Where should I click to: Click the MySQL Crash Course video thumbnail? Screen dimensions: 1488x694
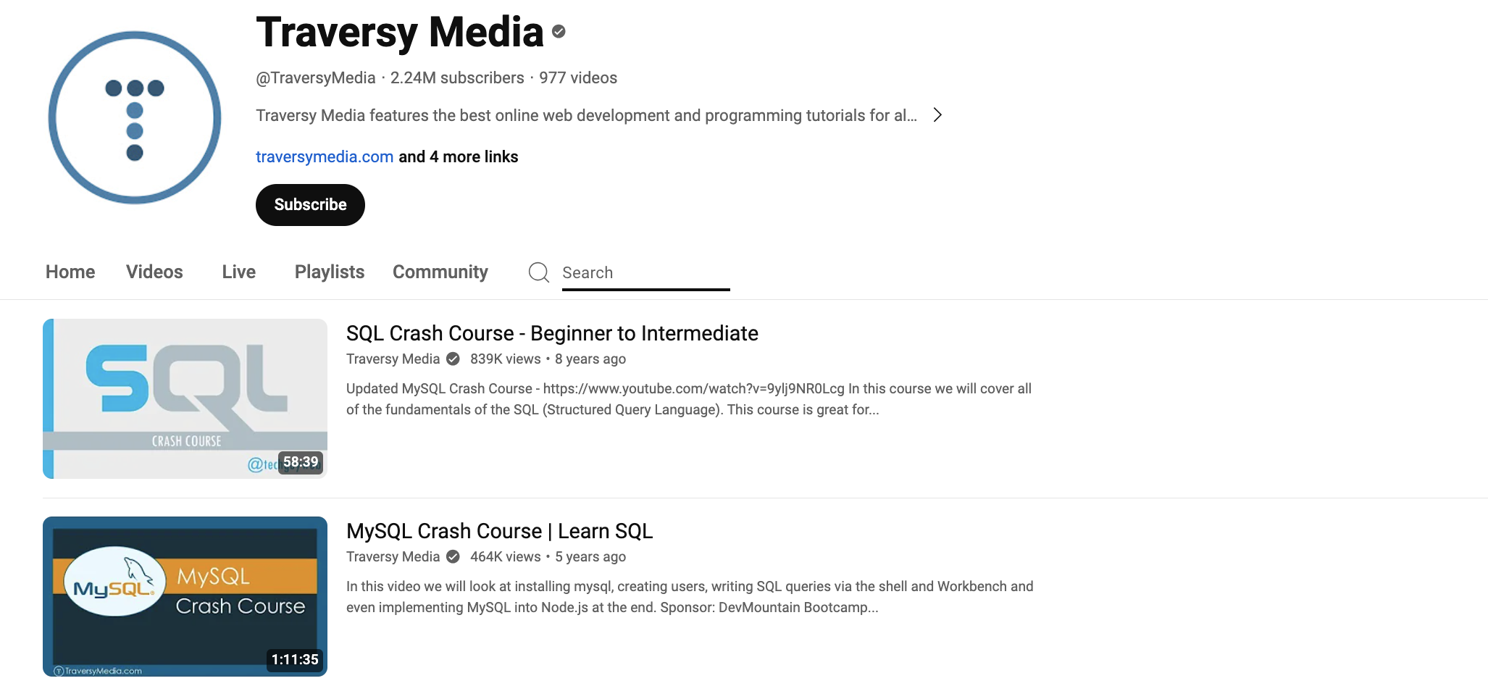[185, 596]
